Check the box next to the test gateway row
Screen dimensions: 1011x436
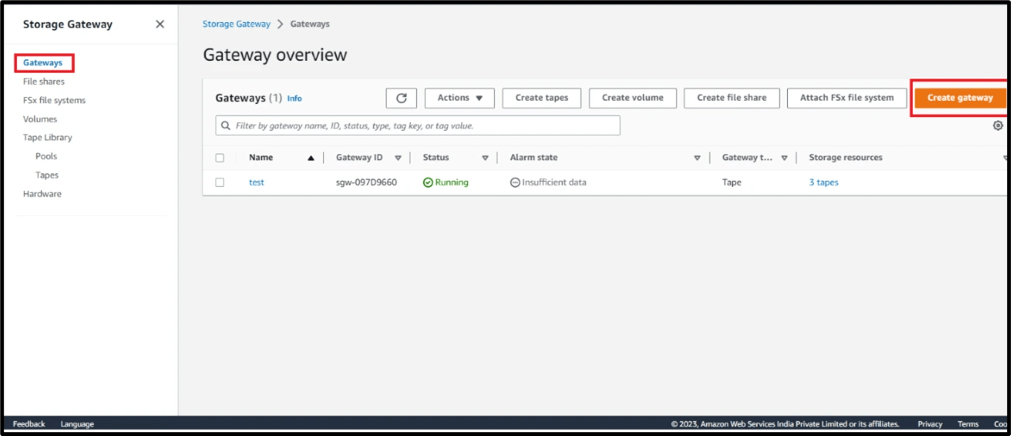(x=219, y=182)
